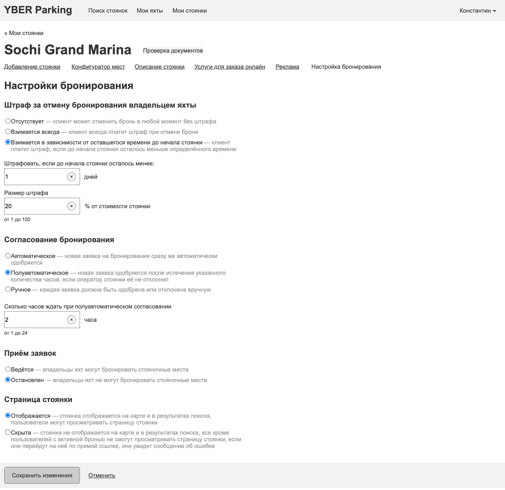This screenshot has height=490, width=505.
Task: Click the YBER Parking logo
Action: tap(38, 10)
